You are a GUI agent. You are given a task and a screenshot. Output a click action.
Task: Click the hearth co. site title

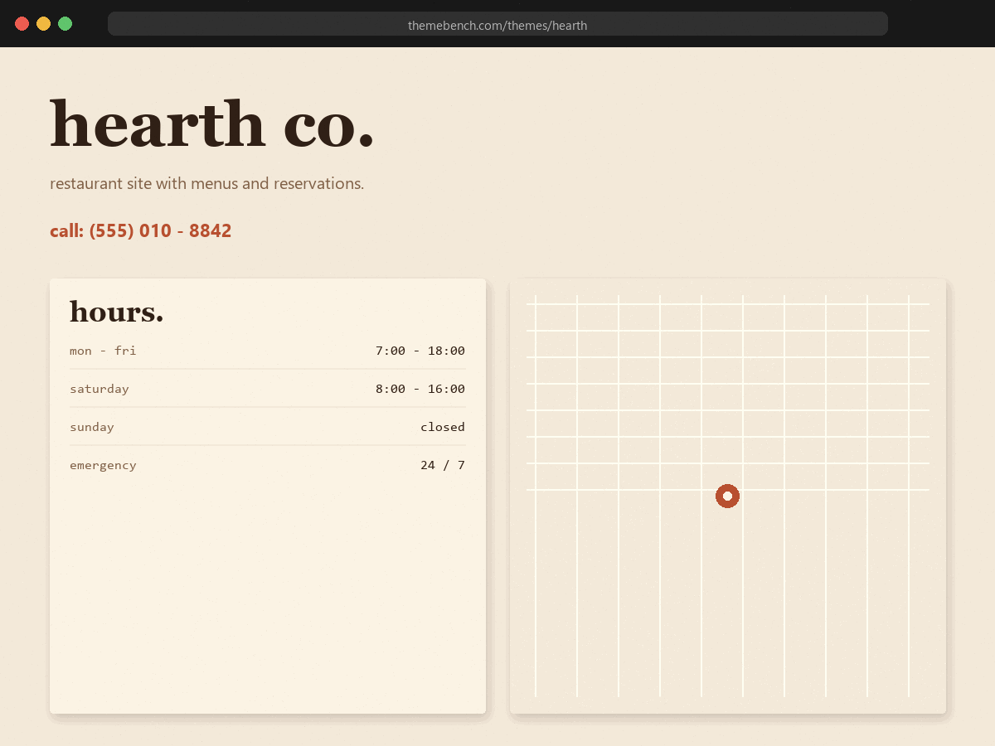click(212, 124)
